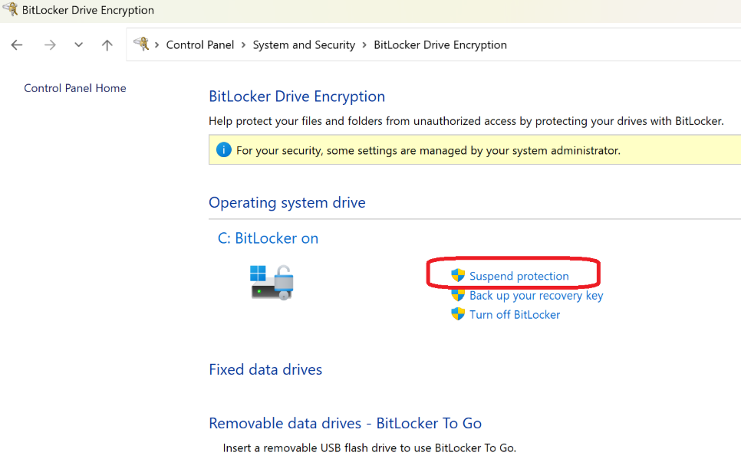
Task: Click the Turn off BitLocker link
Action: [x=515, y=315]
